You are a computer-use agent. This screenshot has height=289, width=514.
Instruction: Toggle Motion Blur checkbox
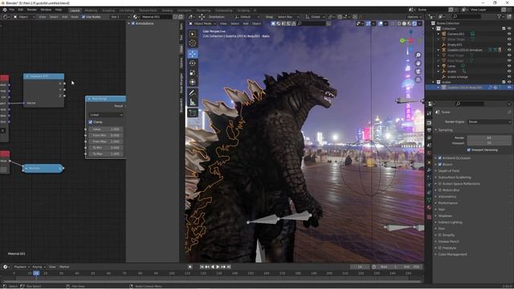(440, 190)
